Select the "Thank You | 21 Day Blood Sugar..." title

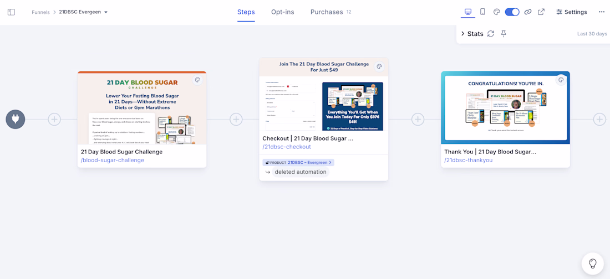point(490,152)
